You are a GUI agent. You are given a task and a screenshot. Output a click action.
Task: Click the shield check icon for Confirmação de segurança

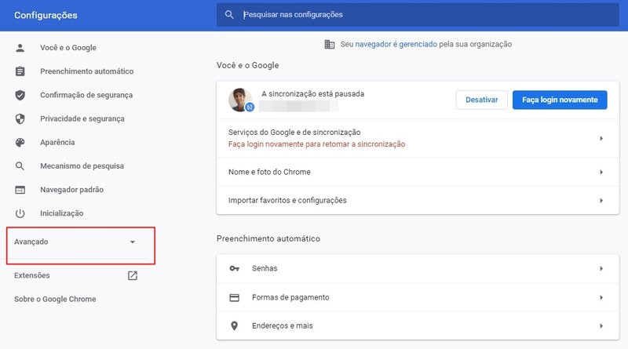pyautogui.click(x=20, y=95)
